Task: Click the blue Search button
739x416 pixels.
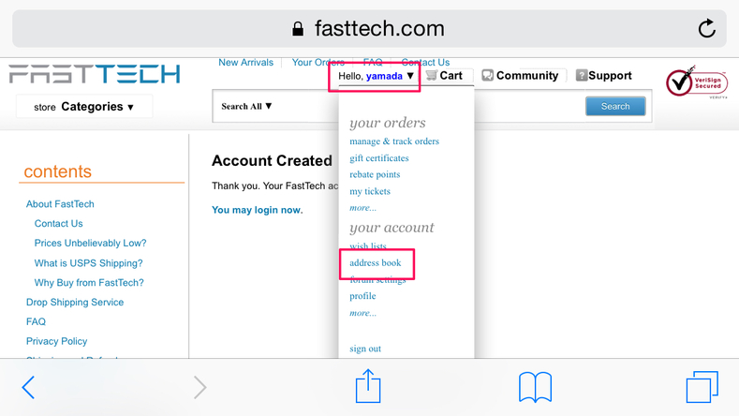Action: [615, 106]
